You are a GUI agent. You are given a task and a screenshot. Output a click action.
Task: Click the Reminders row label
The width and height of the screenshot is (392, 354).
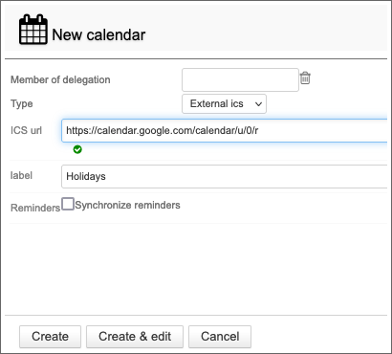tap(35, 208)
